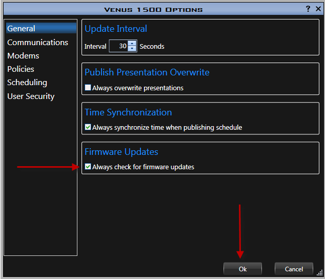The image size is (325, 279).
Task: Increase the interval with the up arrow
Action: [132, 43]
